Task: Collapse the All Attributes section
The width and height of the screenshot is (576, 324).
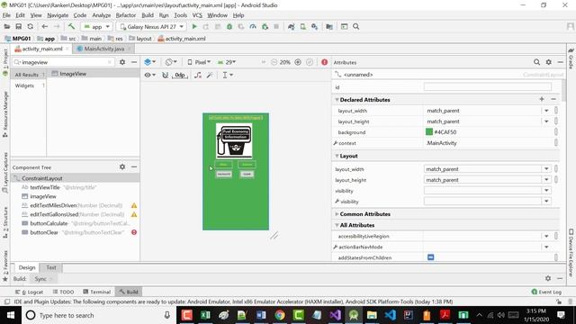Action: click(337, 225)
